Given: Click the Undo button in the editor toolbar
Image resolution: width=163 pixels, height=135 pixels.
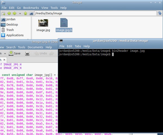Looking at the screenshot, I should (41, 53).
